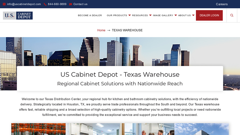The image size is (240, 135).
Task: Click the red phone icon
Action: coord(45,4)
